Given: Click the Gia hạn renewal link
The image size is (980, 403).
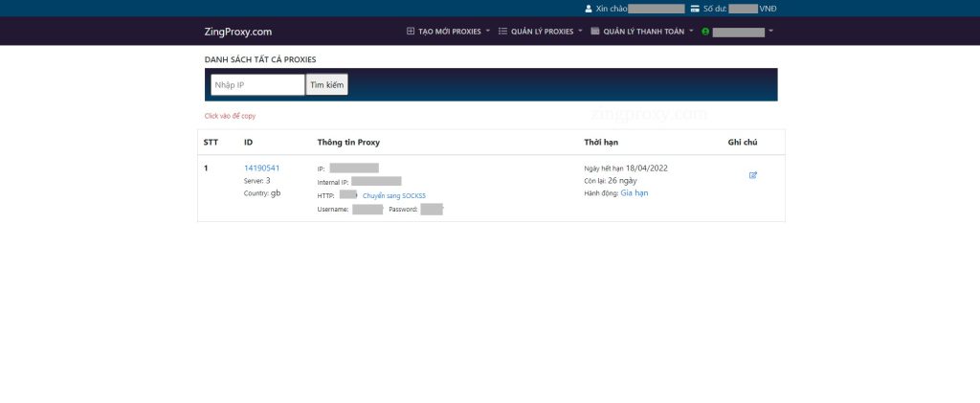Looking at the screenshot, I should click(635, 193).
